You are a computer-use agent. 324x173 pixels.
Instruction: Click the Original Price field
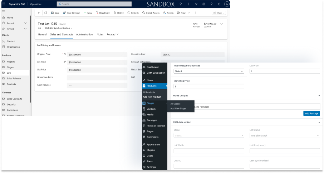pos(97,55)
